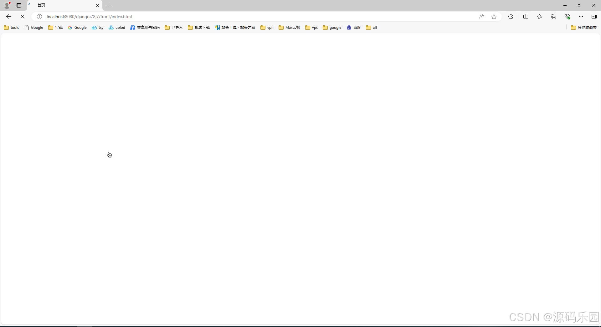Open Browser essentials heart icon

tap(568, 16)
